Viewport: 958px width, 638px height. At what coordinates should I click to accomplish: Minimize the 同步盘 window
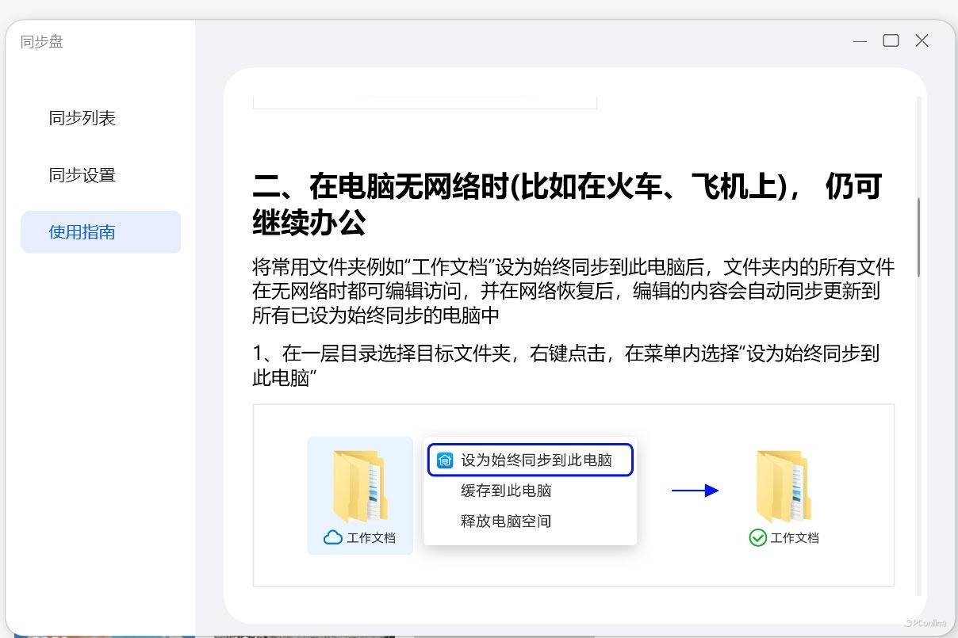pos(860,41)
